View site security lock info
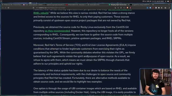The image size is (172, 96). pyautogui.click(x=37, y=8)
